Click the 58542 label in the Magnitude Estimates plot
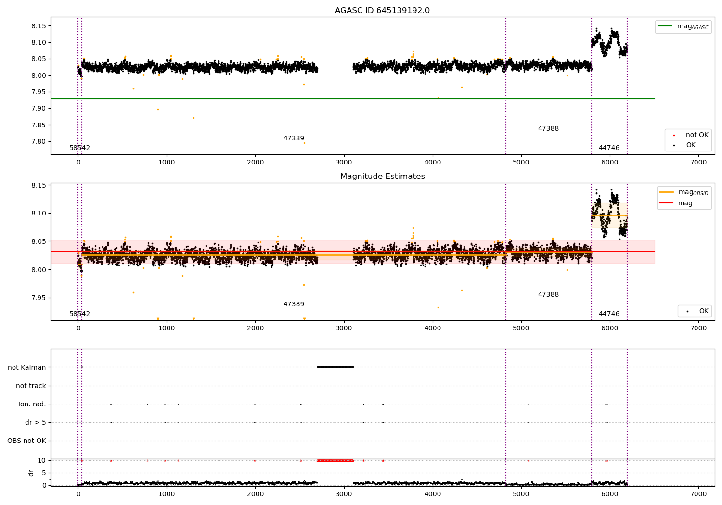Screen dimensions: 722x505 pos(79,314)
